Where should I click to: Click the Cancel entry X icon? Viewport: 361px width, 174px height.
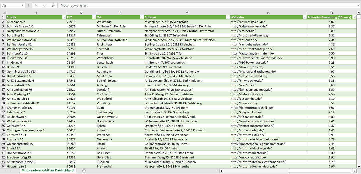36,5
